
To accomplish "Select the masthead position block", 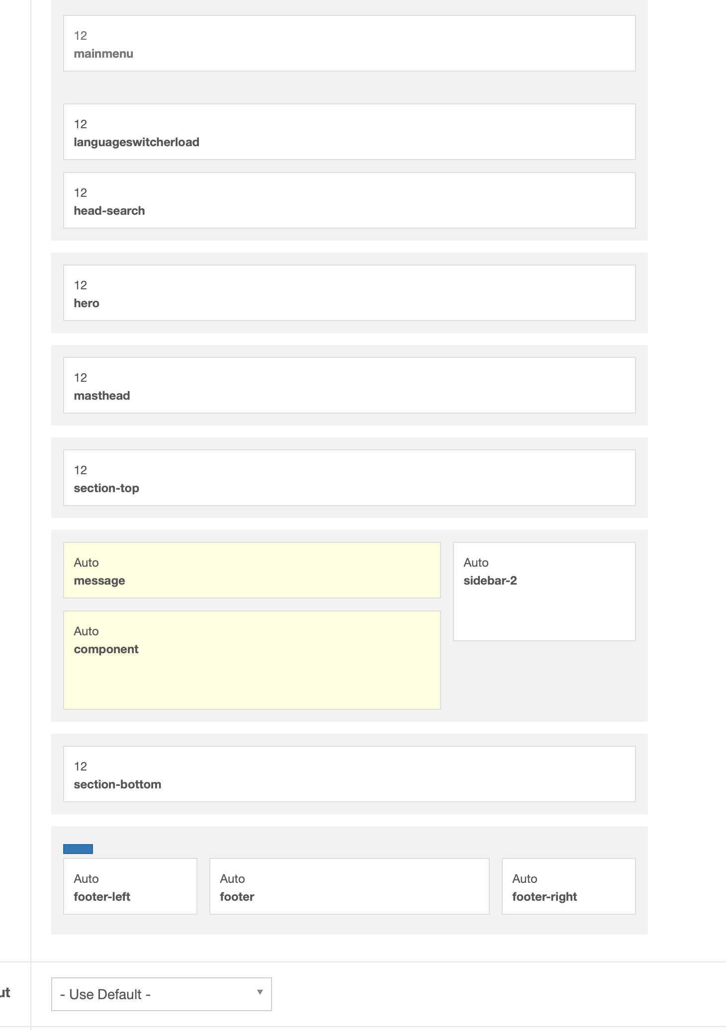I will coord(349,386).
